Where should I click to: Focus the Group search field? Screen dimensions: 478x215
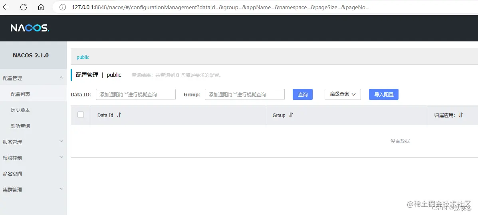pos(245,94)
